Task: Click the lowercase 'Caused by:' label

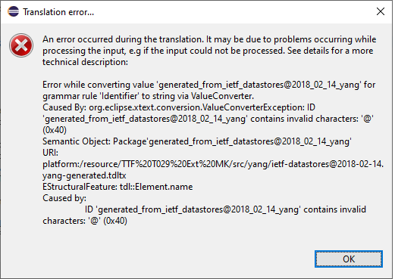Action: click(x=64, y=198)
